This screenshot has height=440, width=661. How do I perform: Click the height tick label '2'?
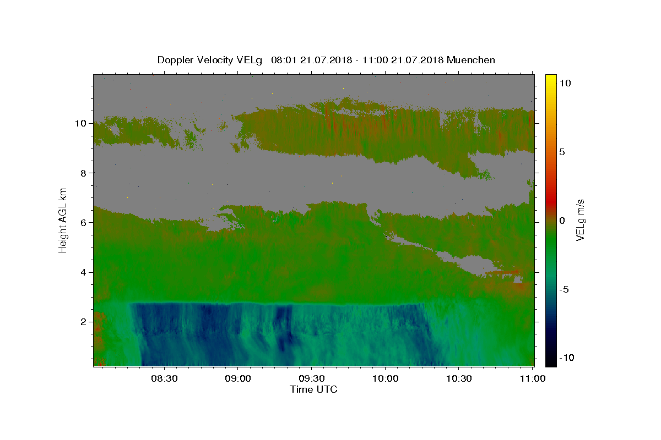click(84, 322)
